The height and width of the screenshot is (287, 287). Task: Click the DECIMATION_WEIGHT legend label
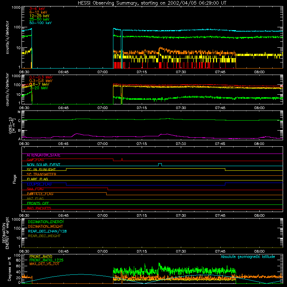[x=46, y=226]
